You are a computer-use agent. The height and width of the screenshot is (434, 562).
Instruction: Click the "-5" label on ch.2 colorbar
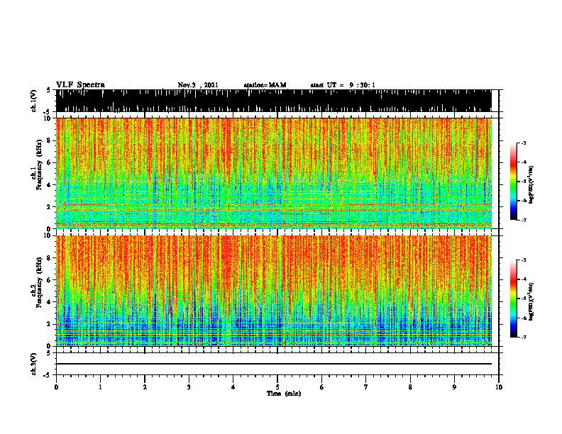pos(524,299)
